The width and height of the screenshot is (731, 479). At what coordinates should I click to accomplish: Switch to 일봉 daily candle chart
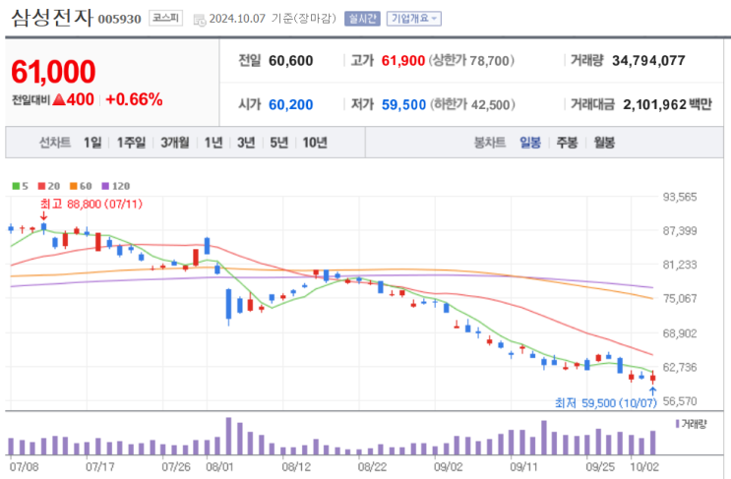pos(530,142)
